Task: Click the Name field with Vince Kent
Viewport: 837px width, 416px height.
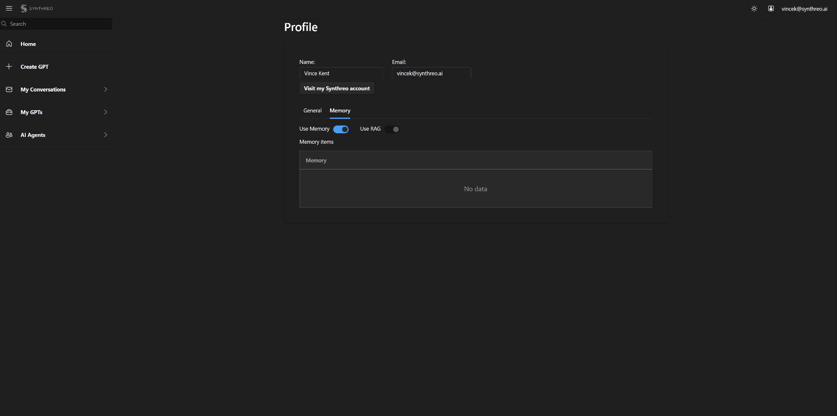Action: (x=341, y=73)
